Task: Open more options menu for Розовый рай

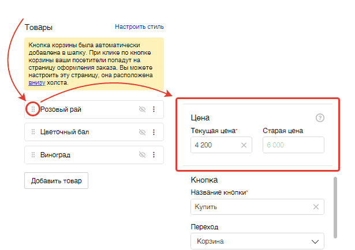Action: coord(154,109)
